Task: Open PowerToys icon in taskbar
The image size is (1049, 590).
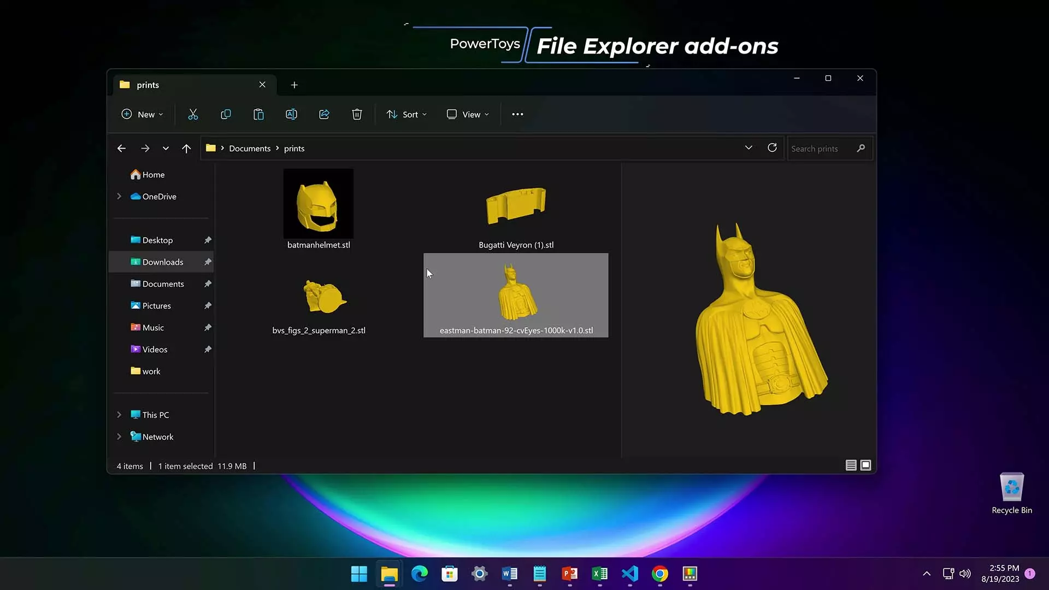Action: (x=690, y=574)
